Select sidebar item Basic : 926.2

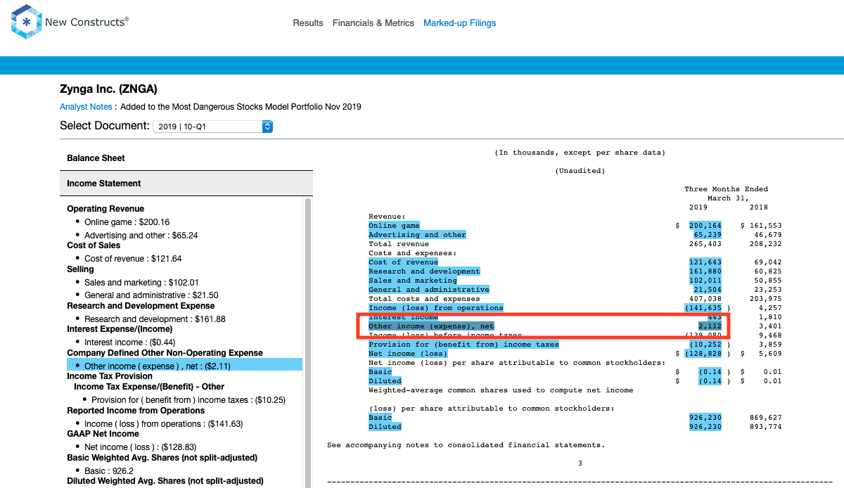(x=109, y=471)
